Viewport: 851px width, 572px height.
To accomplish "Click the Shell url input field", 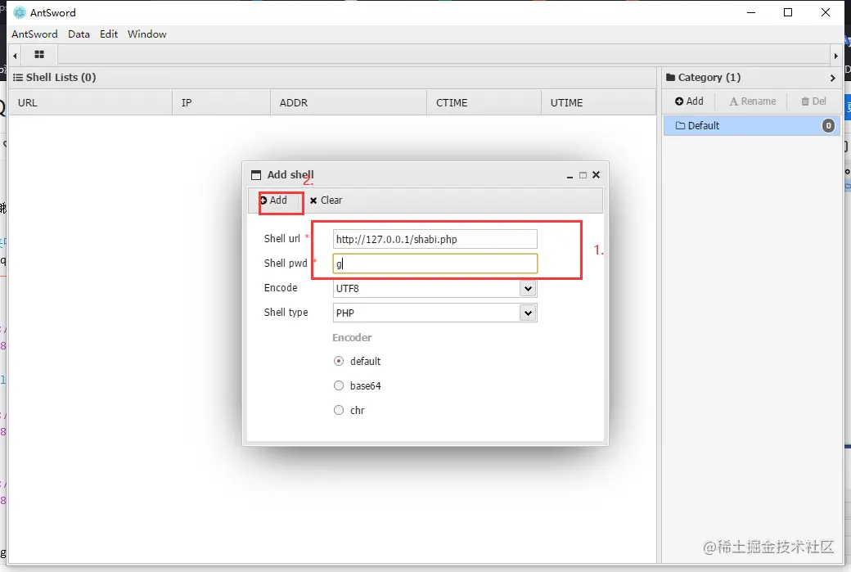I will coord(435,239).
